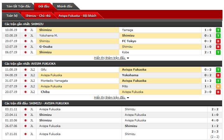Click header Các trận đối đầu: SHIMIZU - AVISPA FUKUOKA

pos(37,103)
